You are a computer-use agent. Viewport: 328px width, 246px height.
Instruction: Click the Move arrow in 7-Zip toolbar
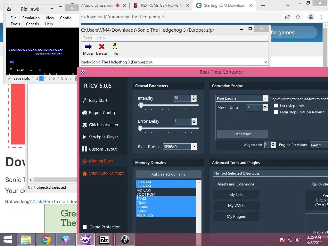[x=88, y=49]
